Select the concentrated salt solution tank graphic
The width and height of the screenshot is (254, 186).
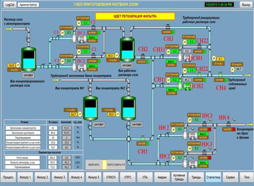click(x=29, y=59)
